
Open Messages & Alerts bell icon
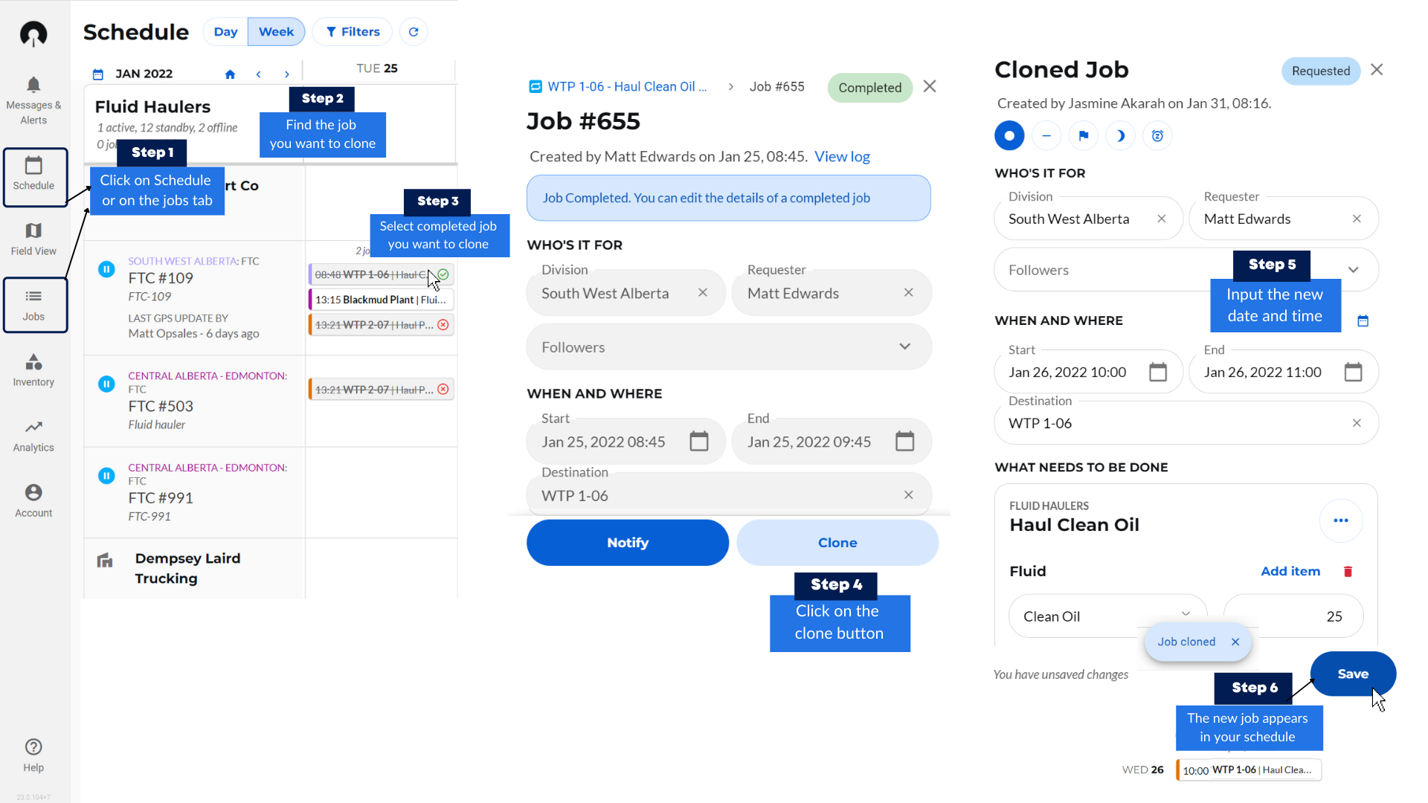(x=33, y=85)
